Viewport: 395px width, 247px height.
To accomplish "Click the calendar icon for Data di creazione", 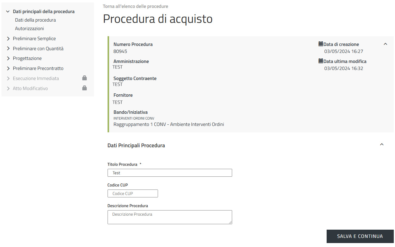I will pos(321,44).
